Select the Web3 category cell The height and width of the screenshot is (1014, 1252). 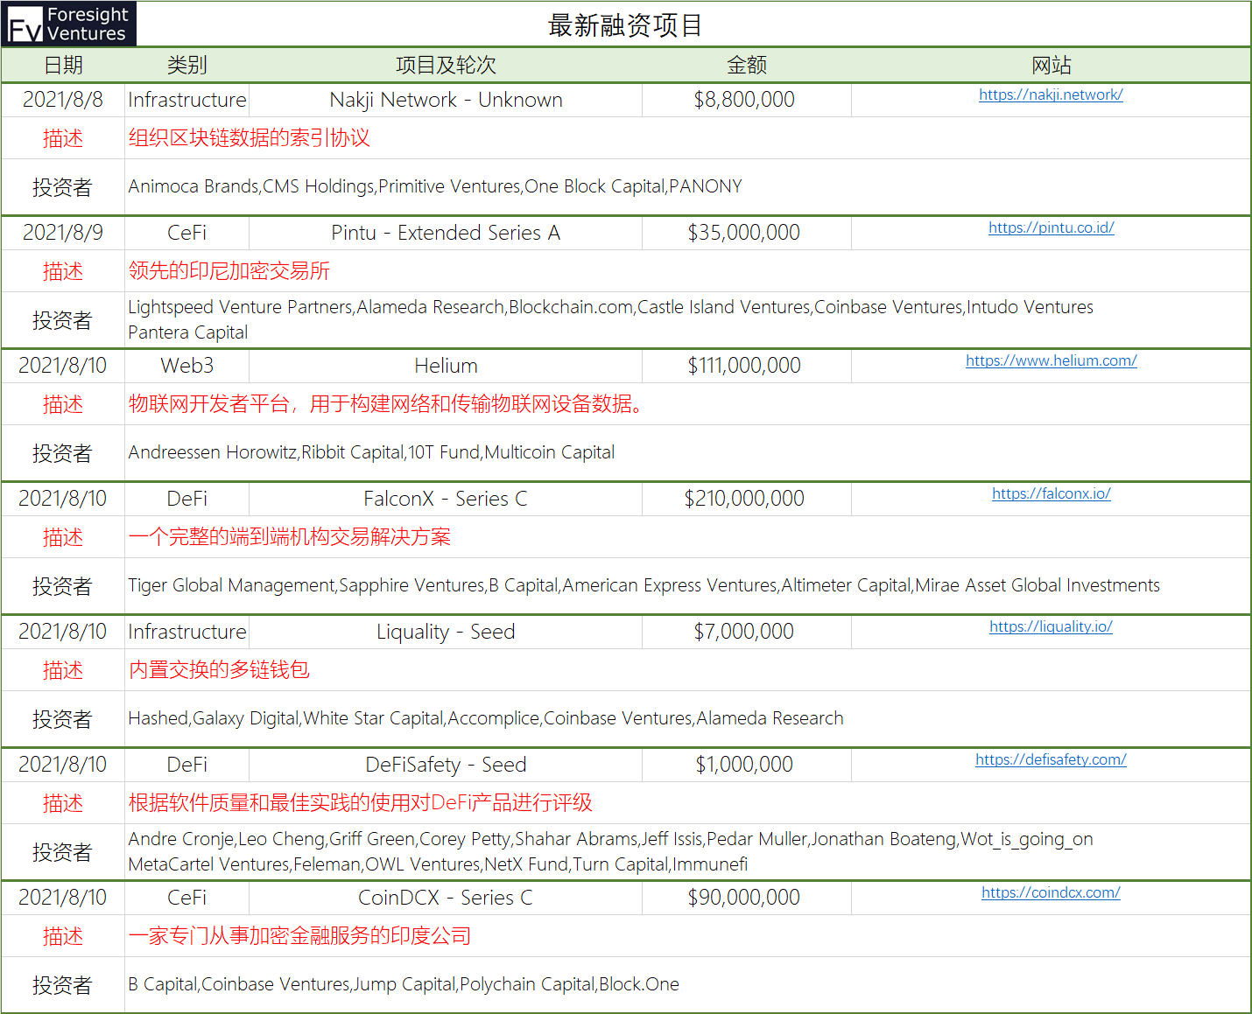pyautogui.click(x=186, y=366)
